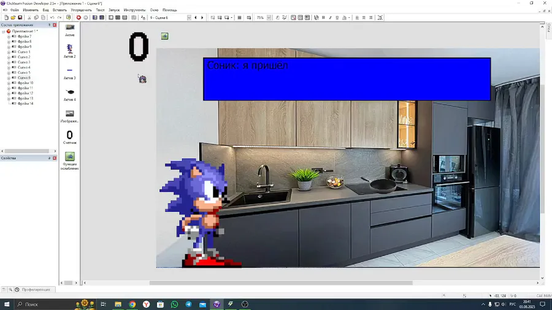Select the Актив 3 line object
Image resolution: width=552 pixels, height=310 pixels.
[x=70, y=73]
